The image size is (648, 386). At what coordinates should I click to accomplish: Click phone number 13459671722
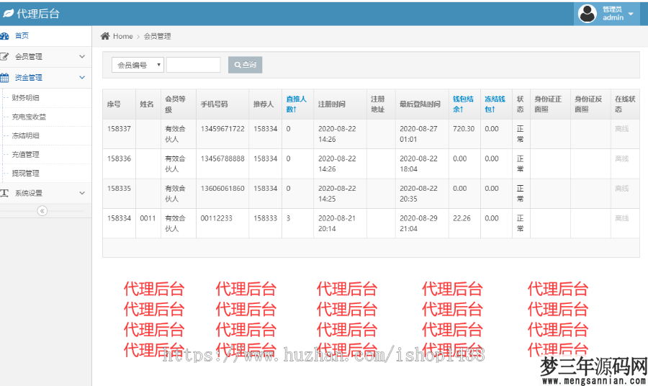pyautogui.click(x=222, y=129)
